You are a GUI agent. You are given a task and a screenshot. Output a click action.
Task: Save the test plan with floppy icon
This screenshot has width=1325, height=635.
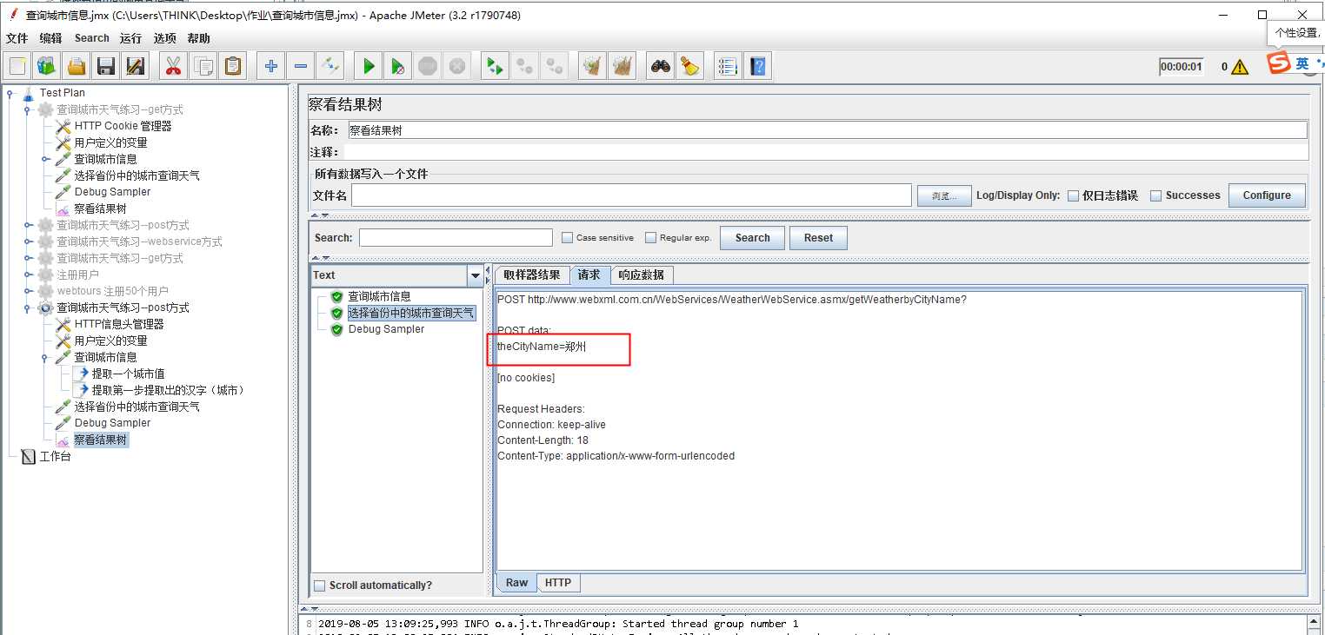click(106, 66)
